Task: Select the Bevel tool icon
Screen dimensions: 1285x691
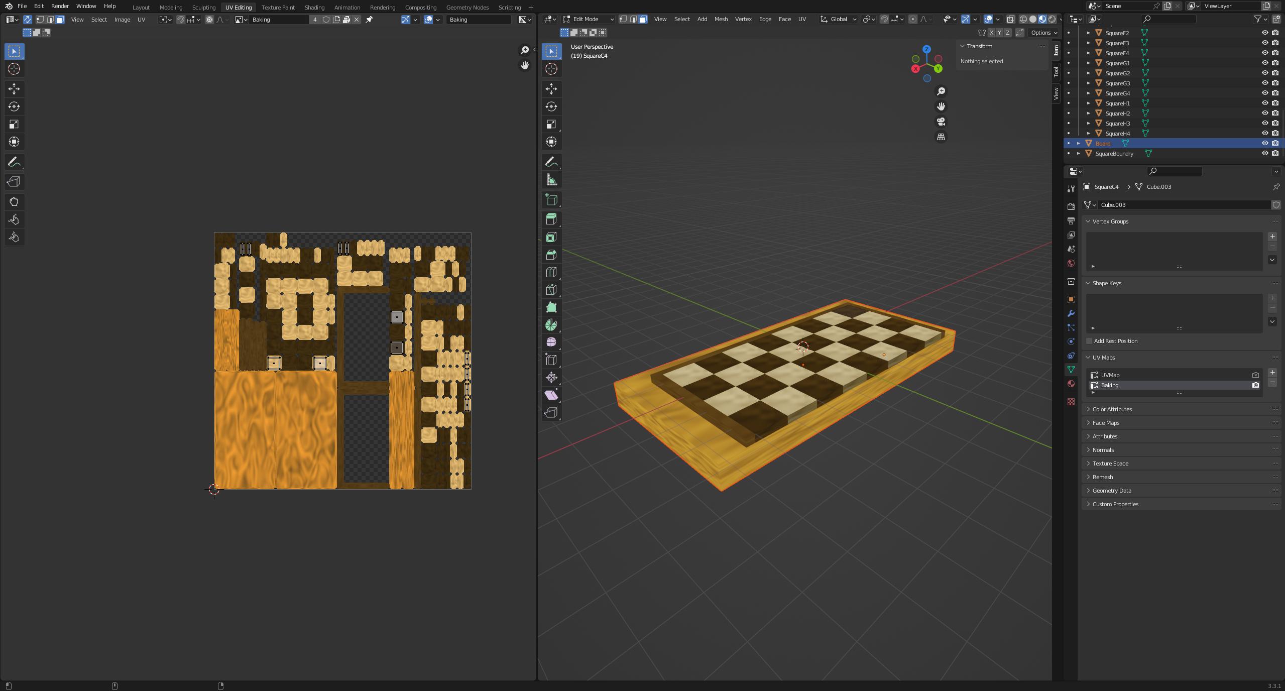Action: (551, 255)
